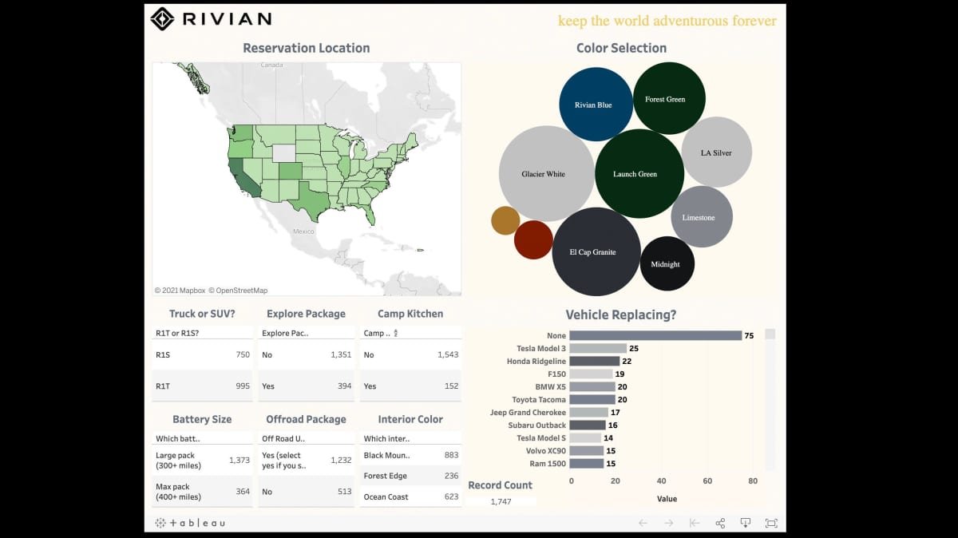Click the sort icon beside Camp header
The image size is (958, 538).
tap(396, 333)
